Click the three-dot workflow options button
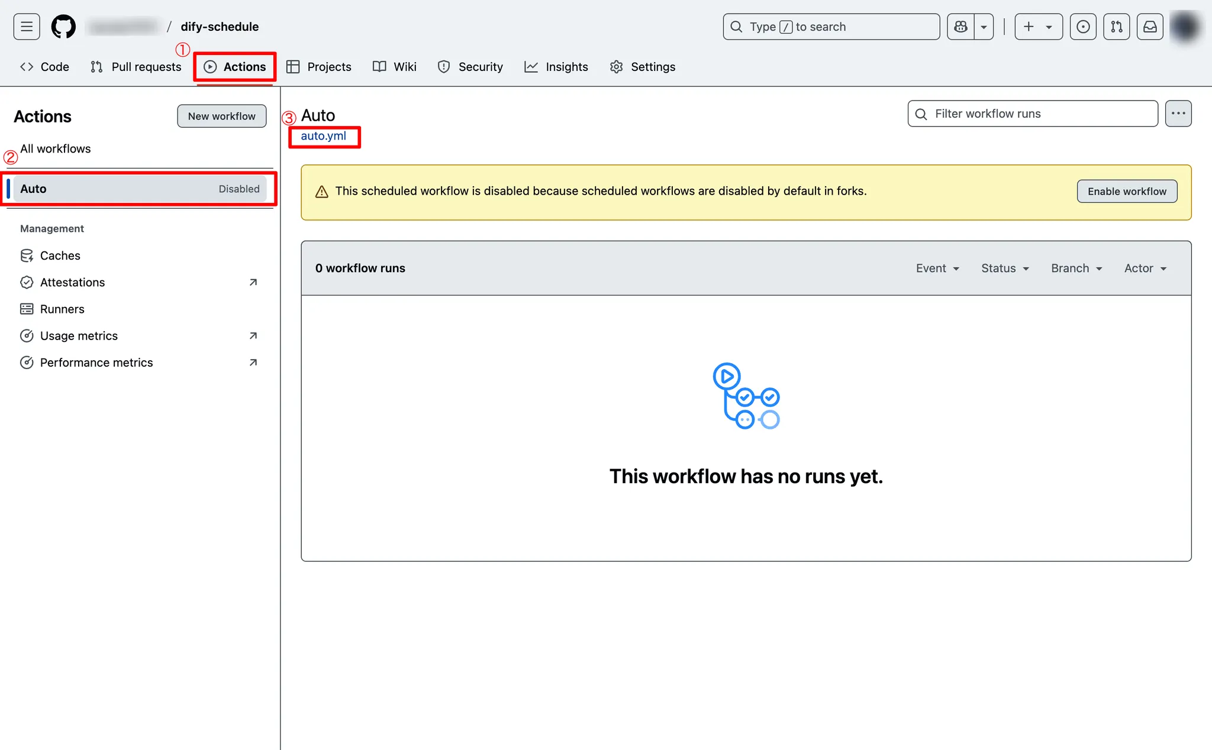This screenshot has width=1212, height=750. click(x=1178, y=114)
